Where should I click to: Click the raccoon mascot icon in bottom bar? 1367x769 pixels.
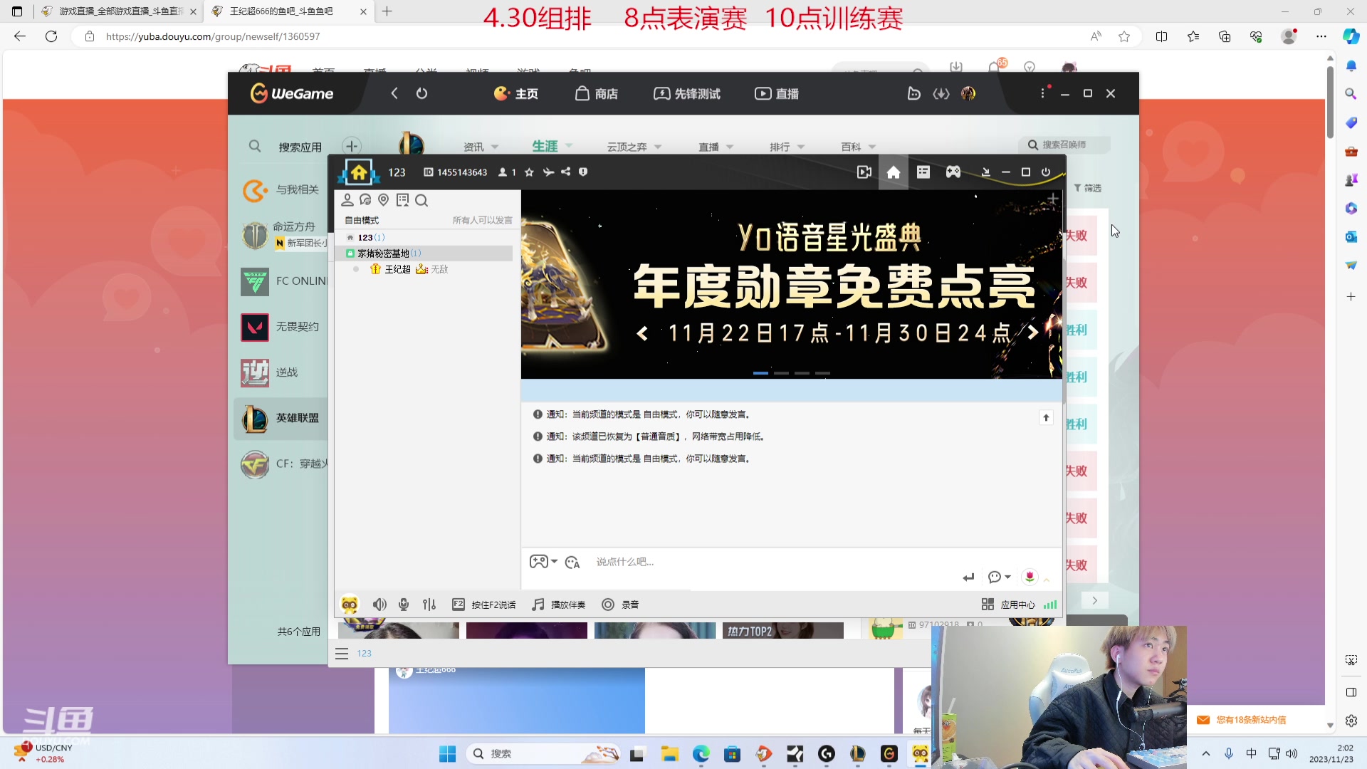350,605
